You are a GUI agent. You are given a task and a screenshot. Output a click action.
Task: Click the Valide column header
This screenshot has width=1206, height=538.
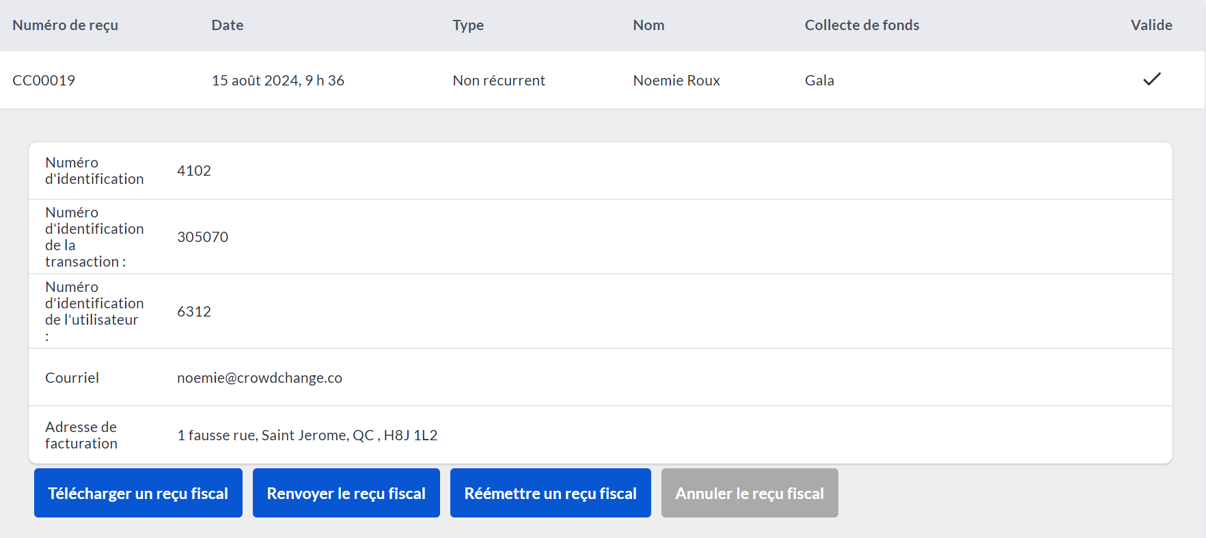point(1151,25)
